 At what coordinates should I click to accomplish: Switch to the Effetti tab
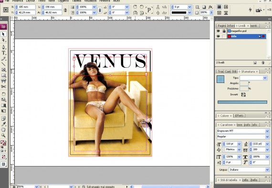pos(240,115)
